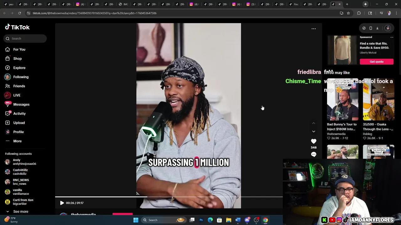401x225 pixels.
Task: Open the weather widget showing 77°F
Action: [11, 220]
